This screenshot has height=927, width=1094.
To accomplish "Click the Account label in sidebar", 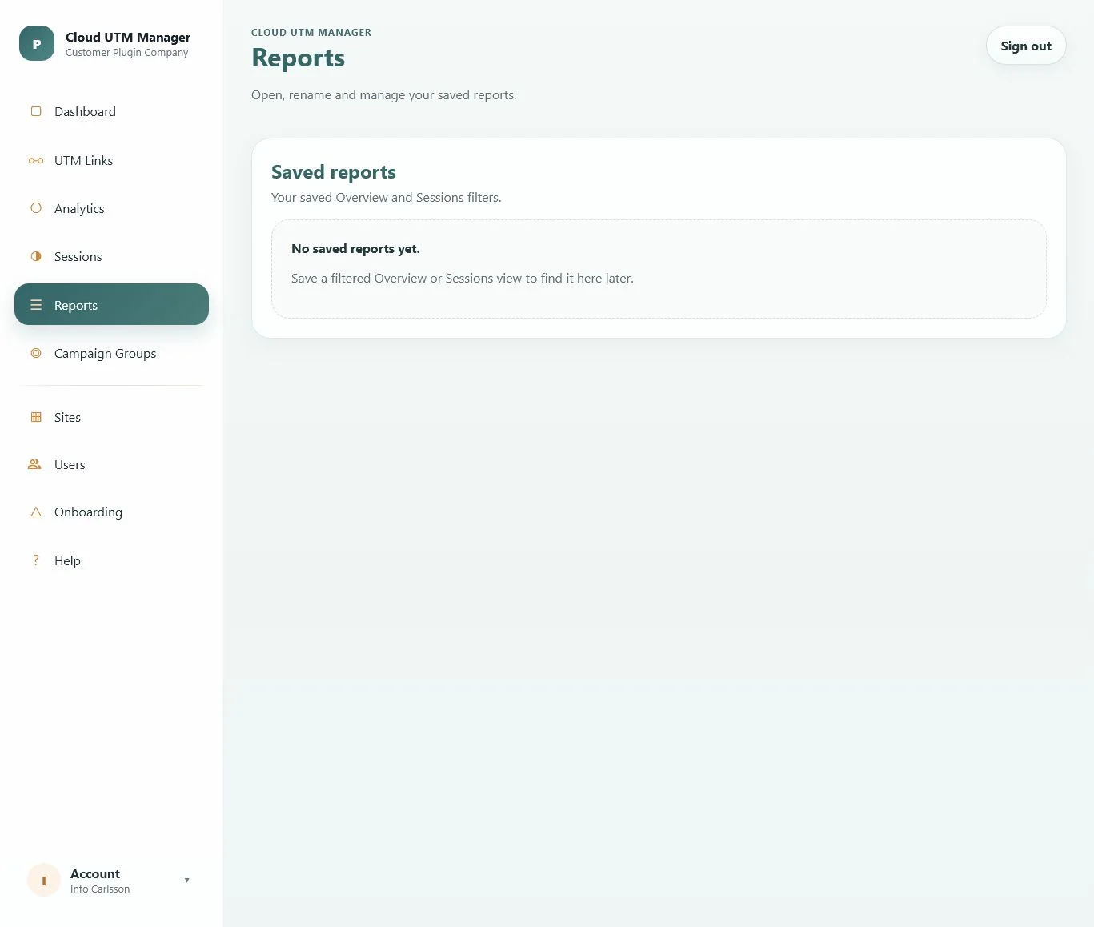I will click(x=95, y=873).
